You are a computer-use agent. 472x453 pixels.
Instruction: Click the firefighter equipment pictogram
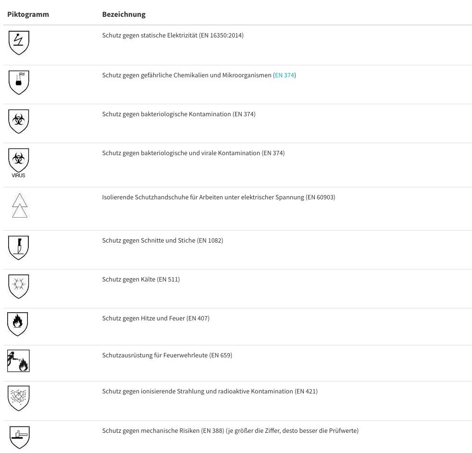pos(18,361)
